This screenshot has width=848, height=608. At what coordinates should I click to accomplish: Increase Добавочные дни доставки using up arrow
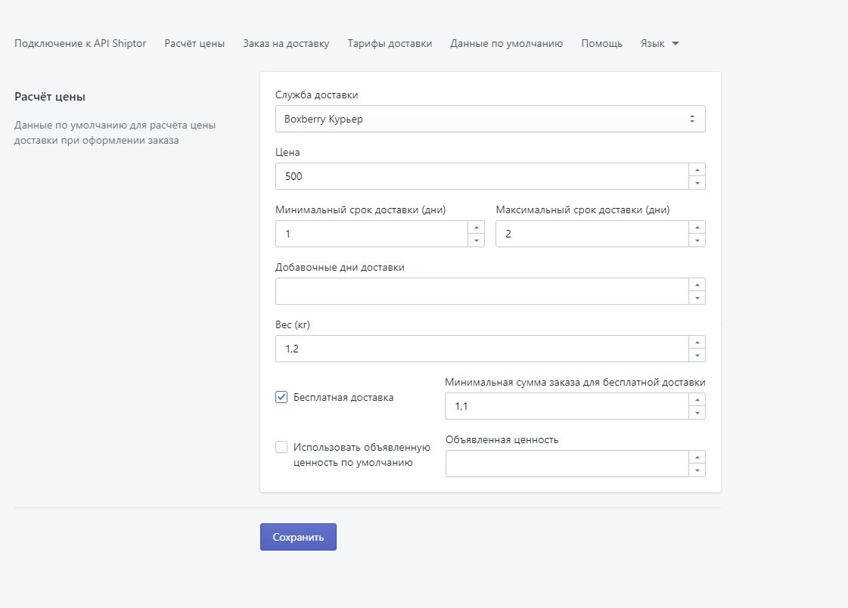697,285
